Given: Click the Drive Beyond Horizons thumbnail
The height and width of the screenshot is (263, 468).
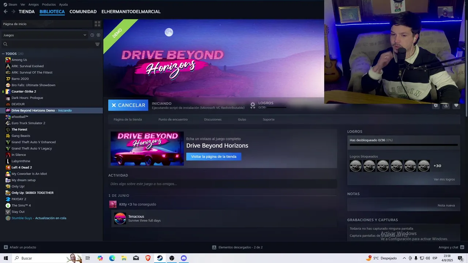Looking at the screenshot, I should coord(147,148).
